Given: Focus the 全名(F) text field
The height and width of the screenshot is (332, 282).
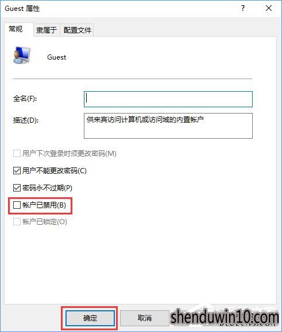Looking at the screenshot, I should 168,99.
